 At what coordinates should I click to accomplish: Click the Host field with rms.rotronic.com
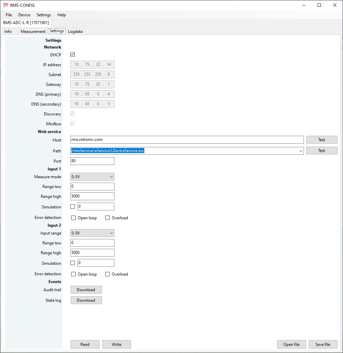point(187,140)
